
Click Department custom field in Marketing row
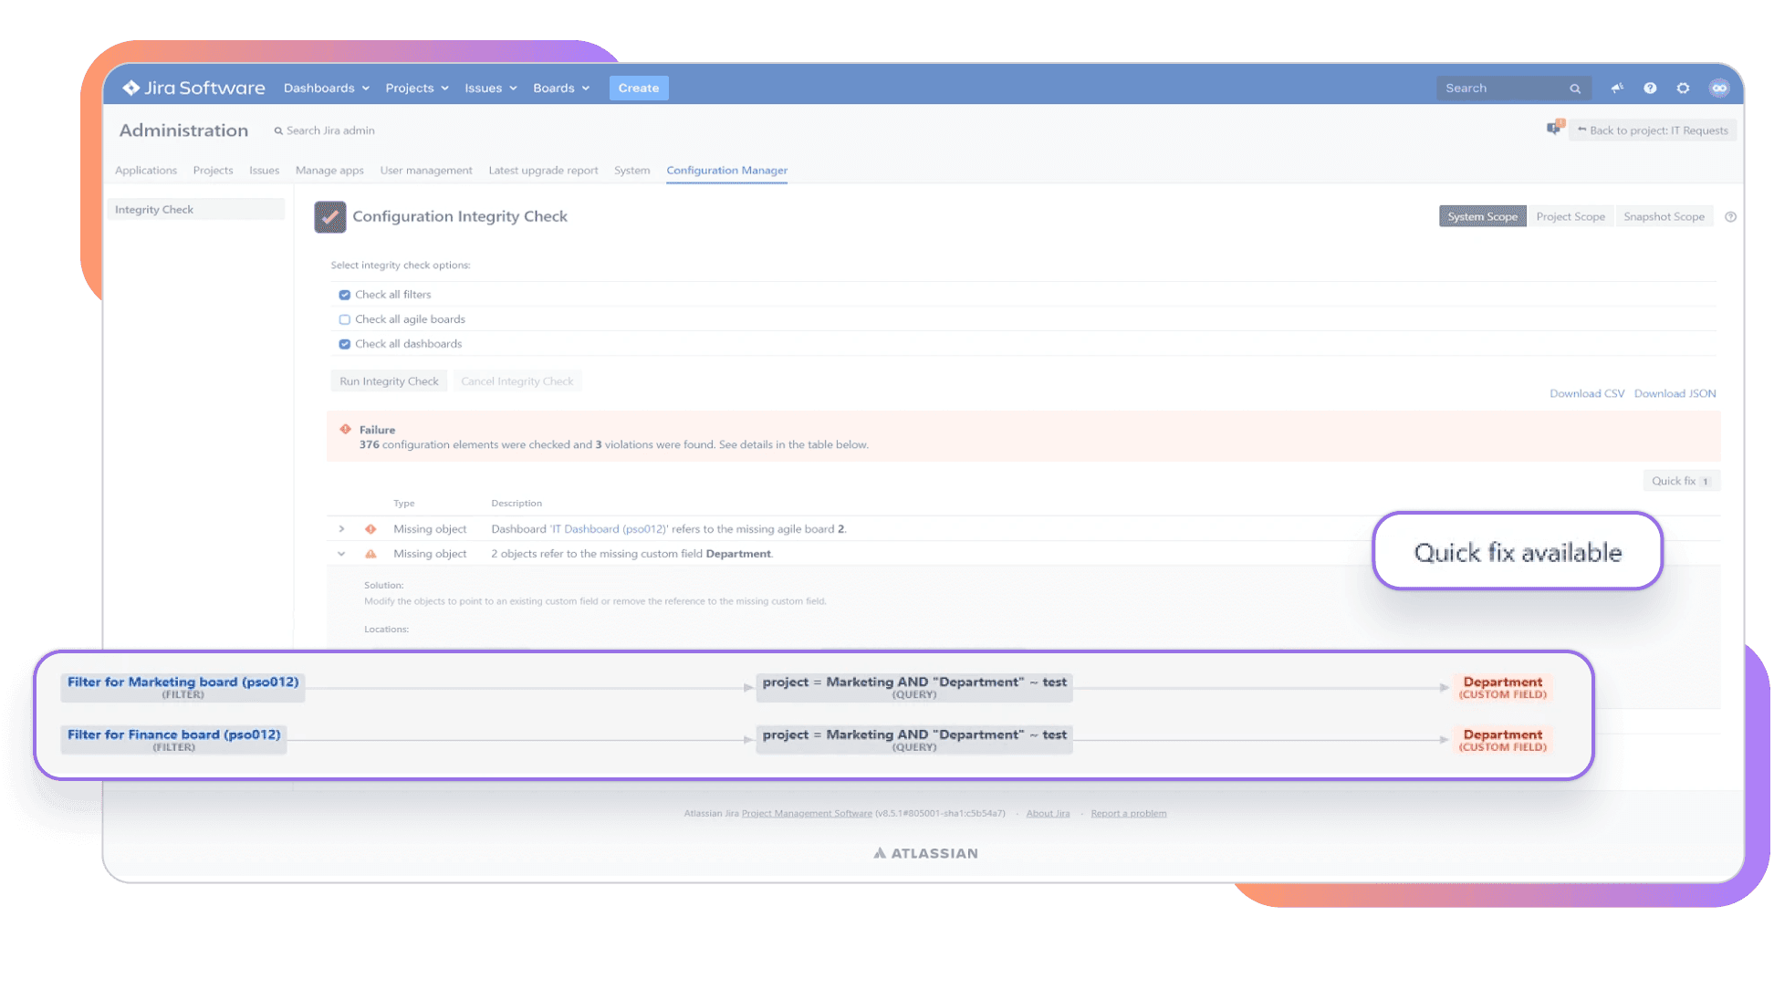point(1502,687)
